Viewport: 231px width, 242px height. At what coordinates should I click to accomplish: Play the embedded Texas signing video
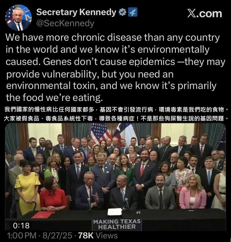[115, 177]
